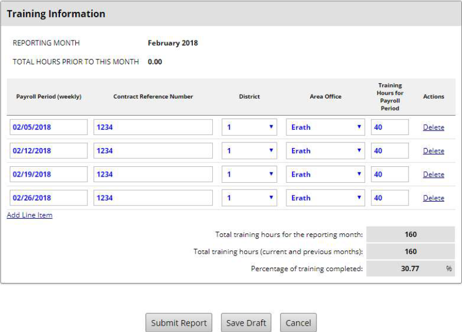Screen dimensions: 462x332
Task: Delete the 02/05/2018 payroll line
Action: (433, 128)
